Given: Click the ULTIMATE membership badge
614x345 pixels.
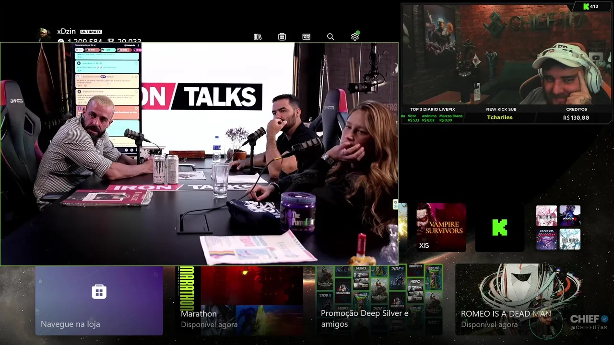Looking at the screenshot, I should click(x=91, y=32).
